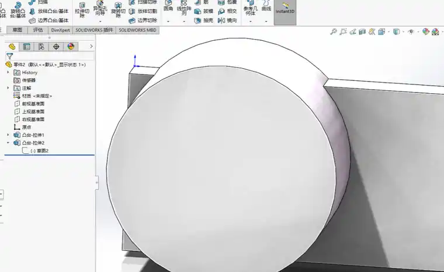Switch to the 评估 evaluate tab
The image size is (444, 272).
(38, 30)
